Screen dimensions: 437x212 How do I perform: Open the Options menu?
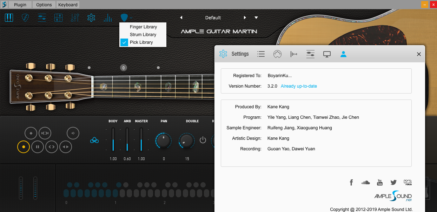(x=44, y=5)
